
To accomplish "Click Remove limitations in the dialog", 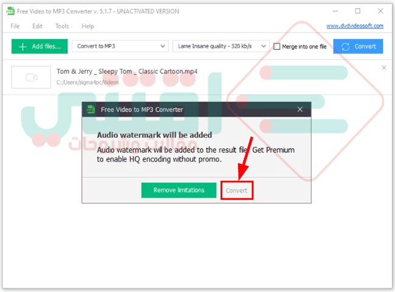I will coord(179,190).
